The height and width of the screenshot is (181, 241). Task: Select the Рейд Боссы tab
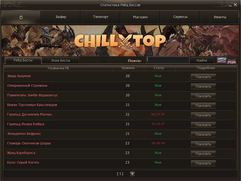(23, 60)
